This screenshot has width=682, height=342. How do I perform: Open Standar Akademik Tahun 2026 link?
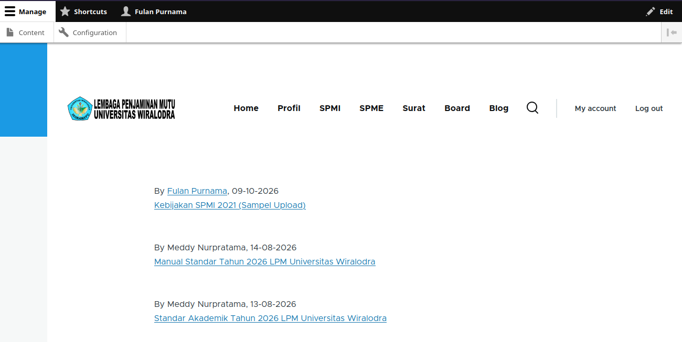(x=270, y=318)
